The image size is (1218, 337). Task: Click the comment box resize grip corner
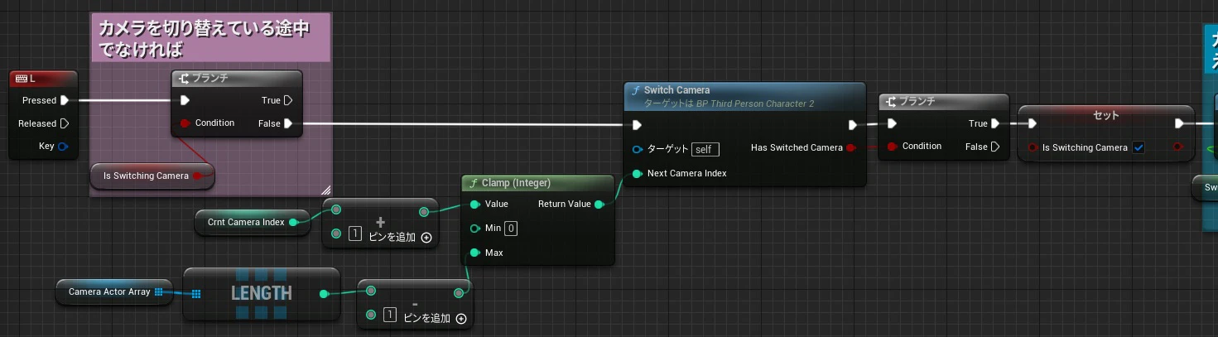pyautogui.click(x=325, y=190)
